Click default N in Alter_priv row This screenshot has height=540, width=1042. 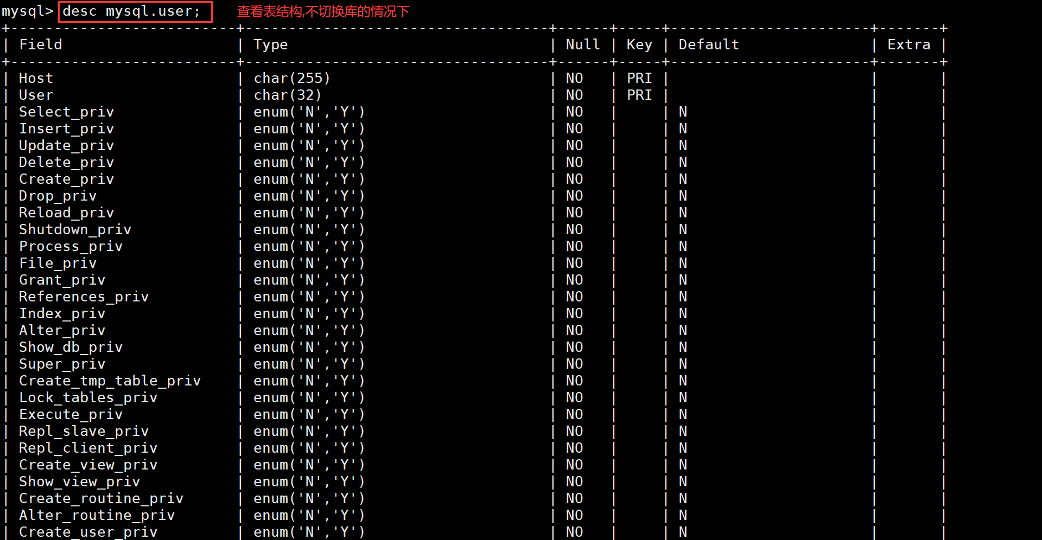pos(683,330)
